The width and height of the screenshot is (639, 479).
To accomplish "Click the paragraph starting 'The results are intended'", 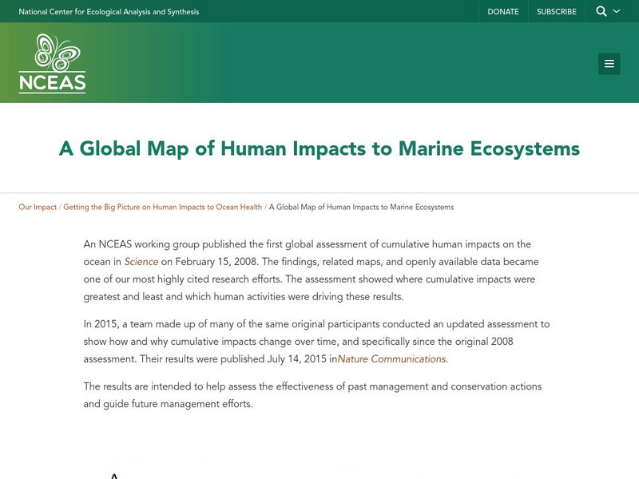I will (x=312, y=395).
